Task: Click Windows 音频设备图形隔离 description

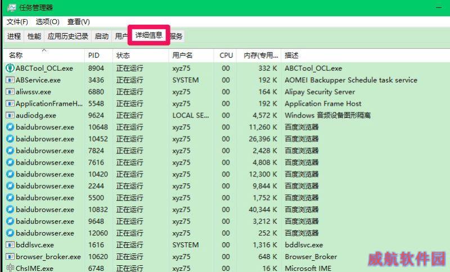Action: [x=328, y=115]
